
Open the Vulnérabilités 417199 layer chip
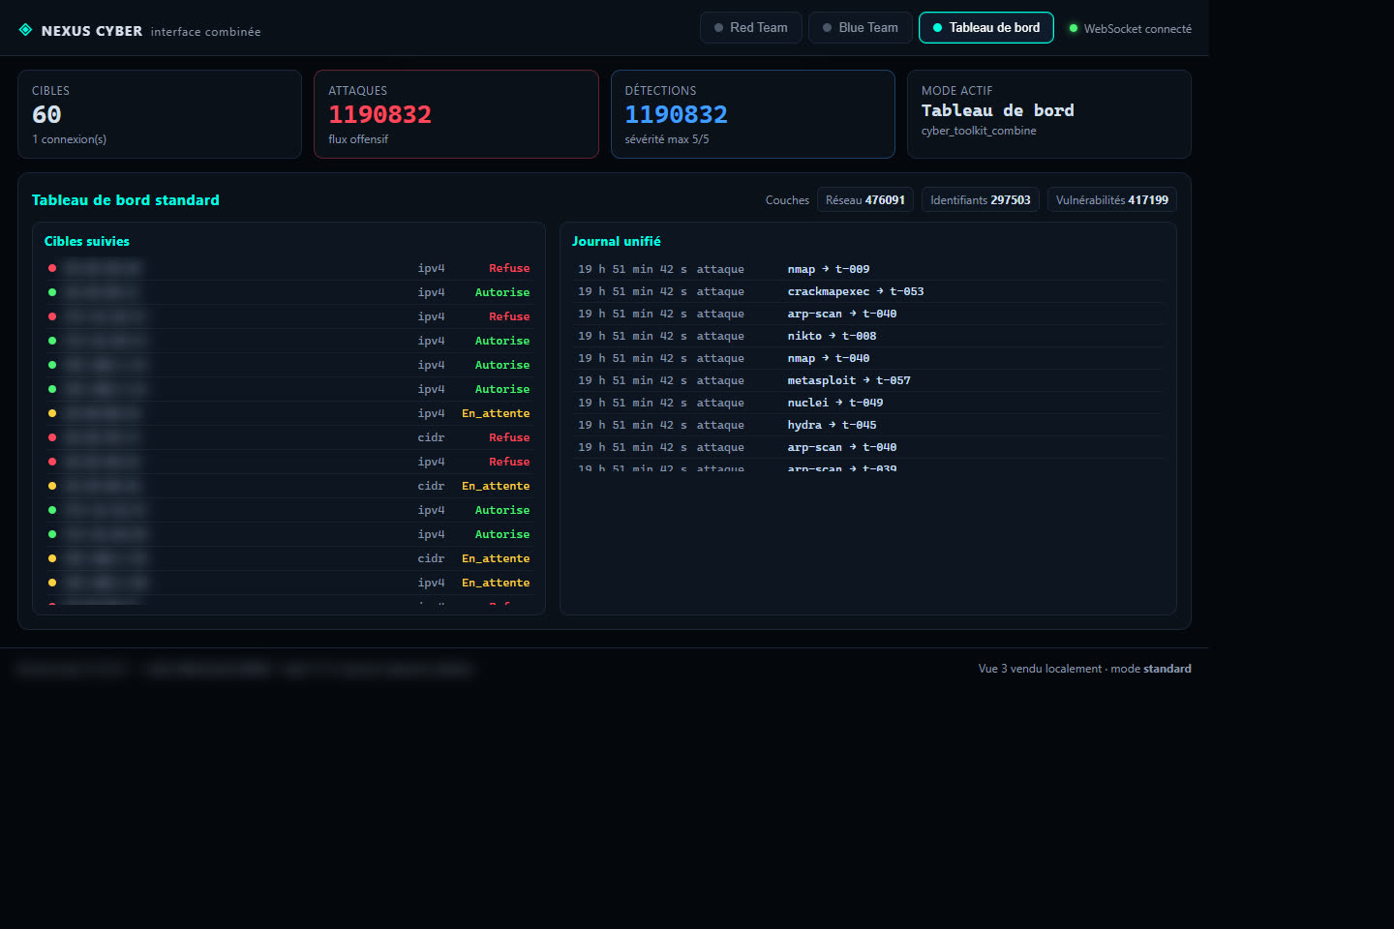click(1112, 199)
